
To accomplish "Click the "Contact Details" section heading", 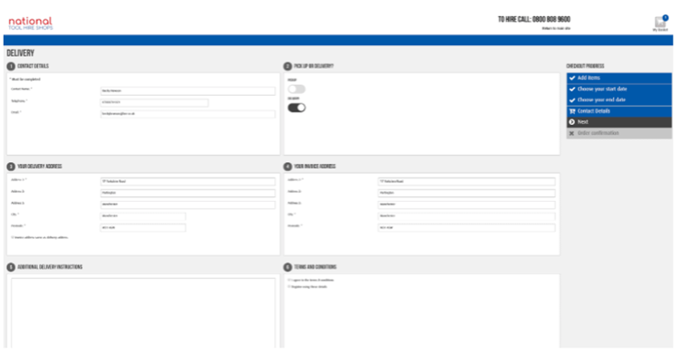I will tap(33, 66).
